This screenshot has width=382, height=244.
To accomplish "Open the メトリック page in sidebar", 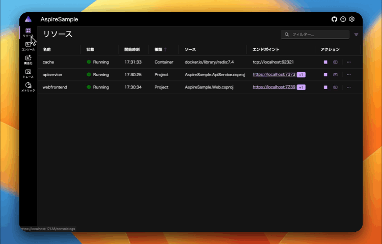I will point(28,87).
